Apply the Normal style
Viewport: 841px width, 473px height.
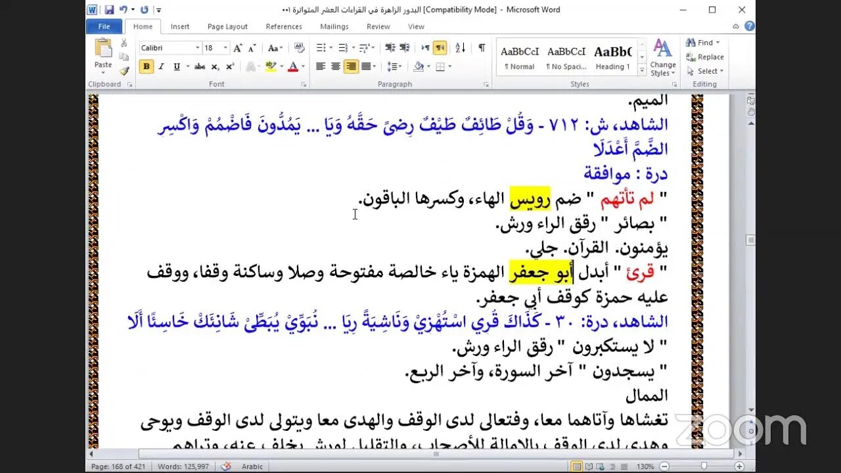click(520, 57)
